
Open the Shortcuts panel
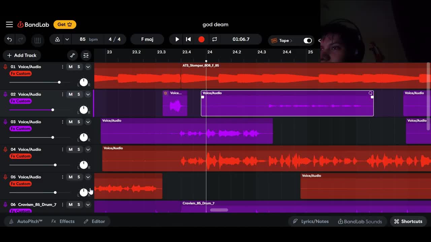[408, 221]
